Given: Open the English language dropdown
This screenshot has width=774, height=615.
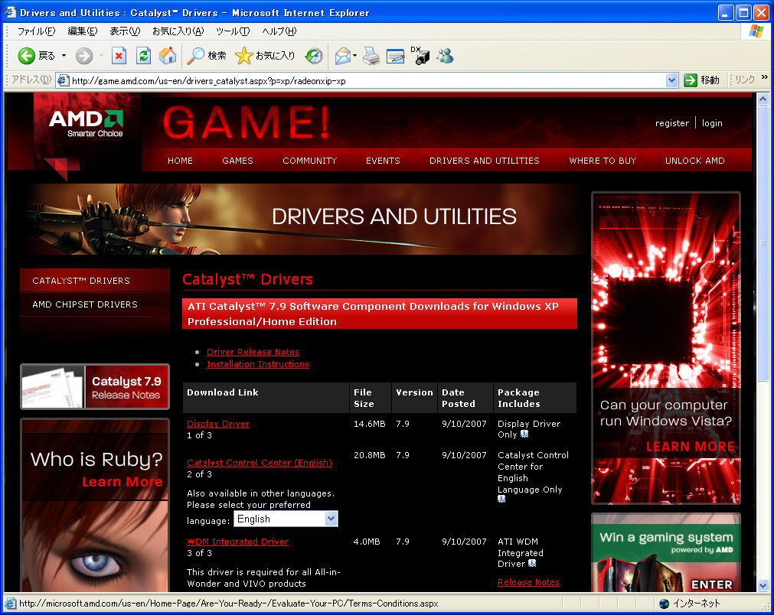Looking at the screenshot, I should pos(286,519).
